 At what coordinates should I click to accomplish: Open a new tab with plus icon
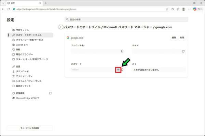46,3
